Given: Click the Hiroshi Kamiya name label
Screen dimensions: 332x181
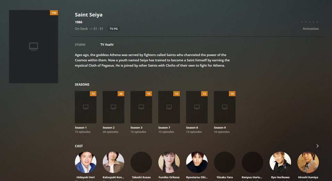Looking at the screenshot, I should [x=308, y=178].
